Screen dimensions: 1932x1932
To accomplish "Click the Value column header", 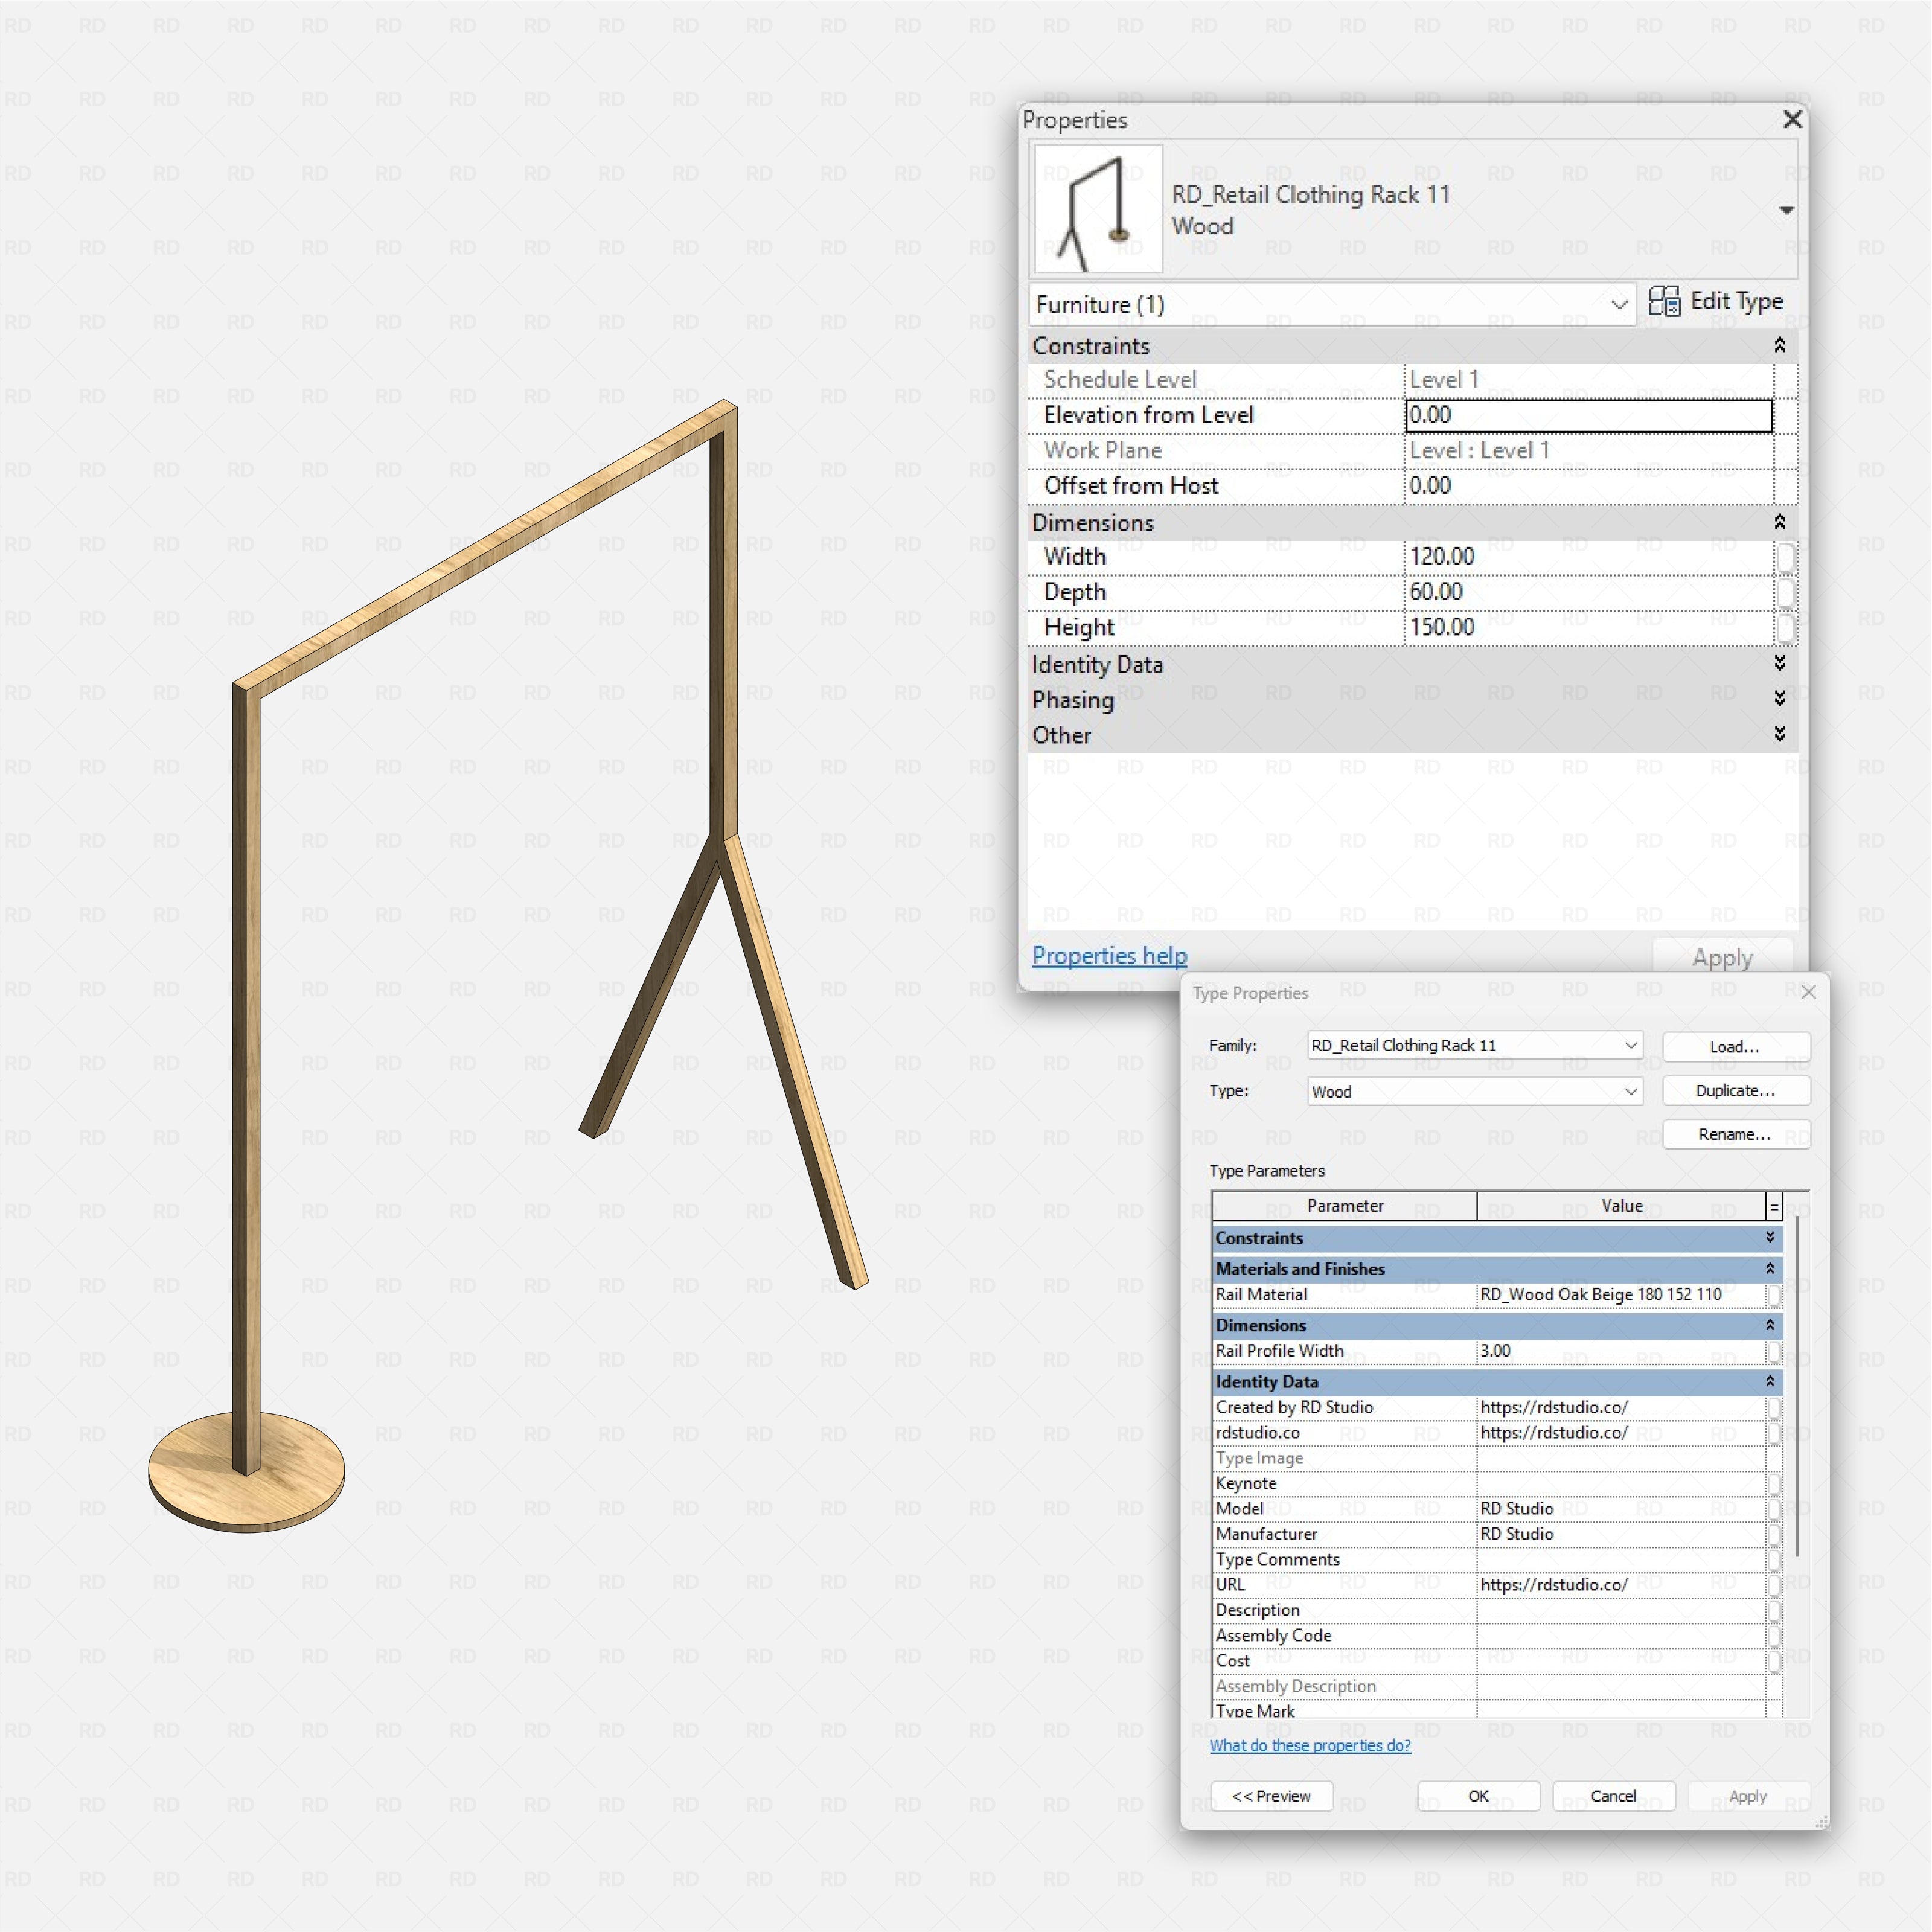I will pos(1621,1206).
